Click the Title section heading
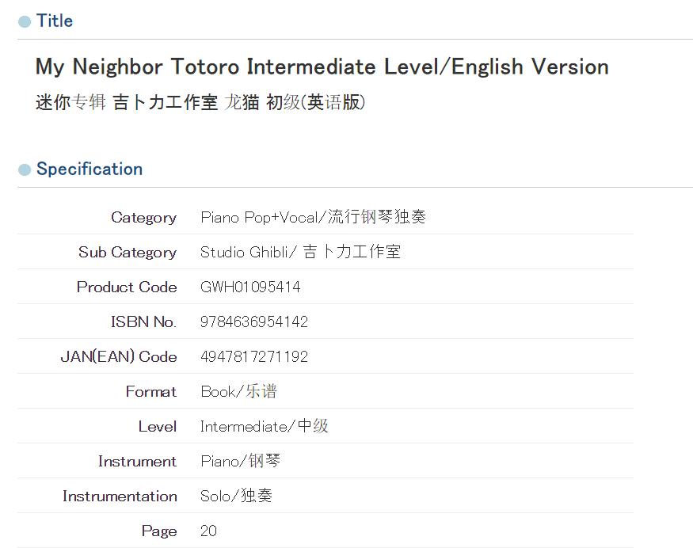693x548 pixels. pos(55,21)
